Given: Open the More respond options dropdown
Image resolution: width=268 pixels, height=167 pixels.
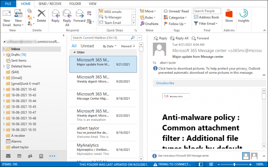Looking at the screenshot, I should (x=90, y=22).
